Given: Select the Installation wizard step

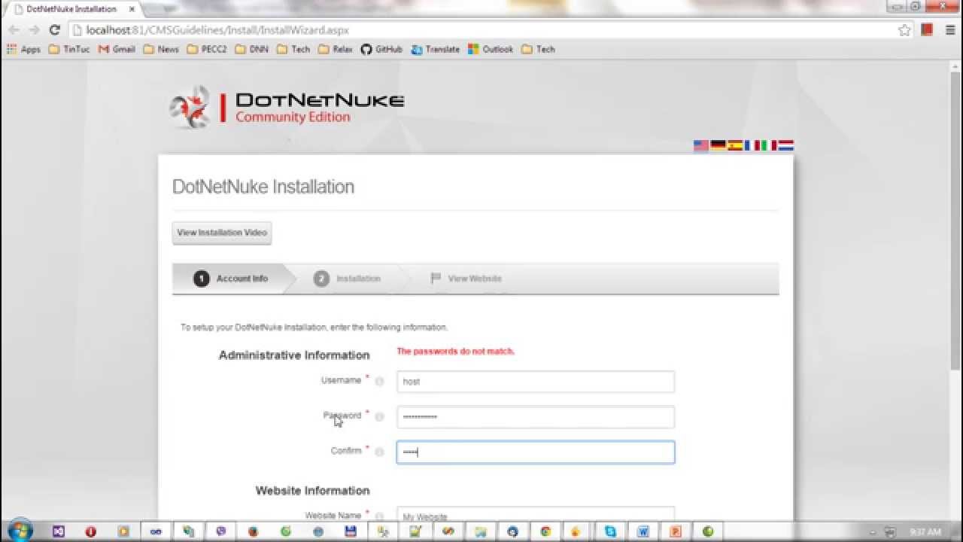Looking at the screenshot, I should point(348,279).
